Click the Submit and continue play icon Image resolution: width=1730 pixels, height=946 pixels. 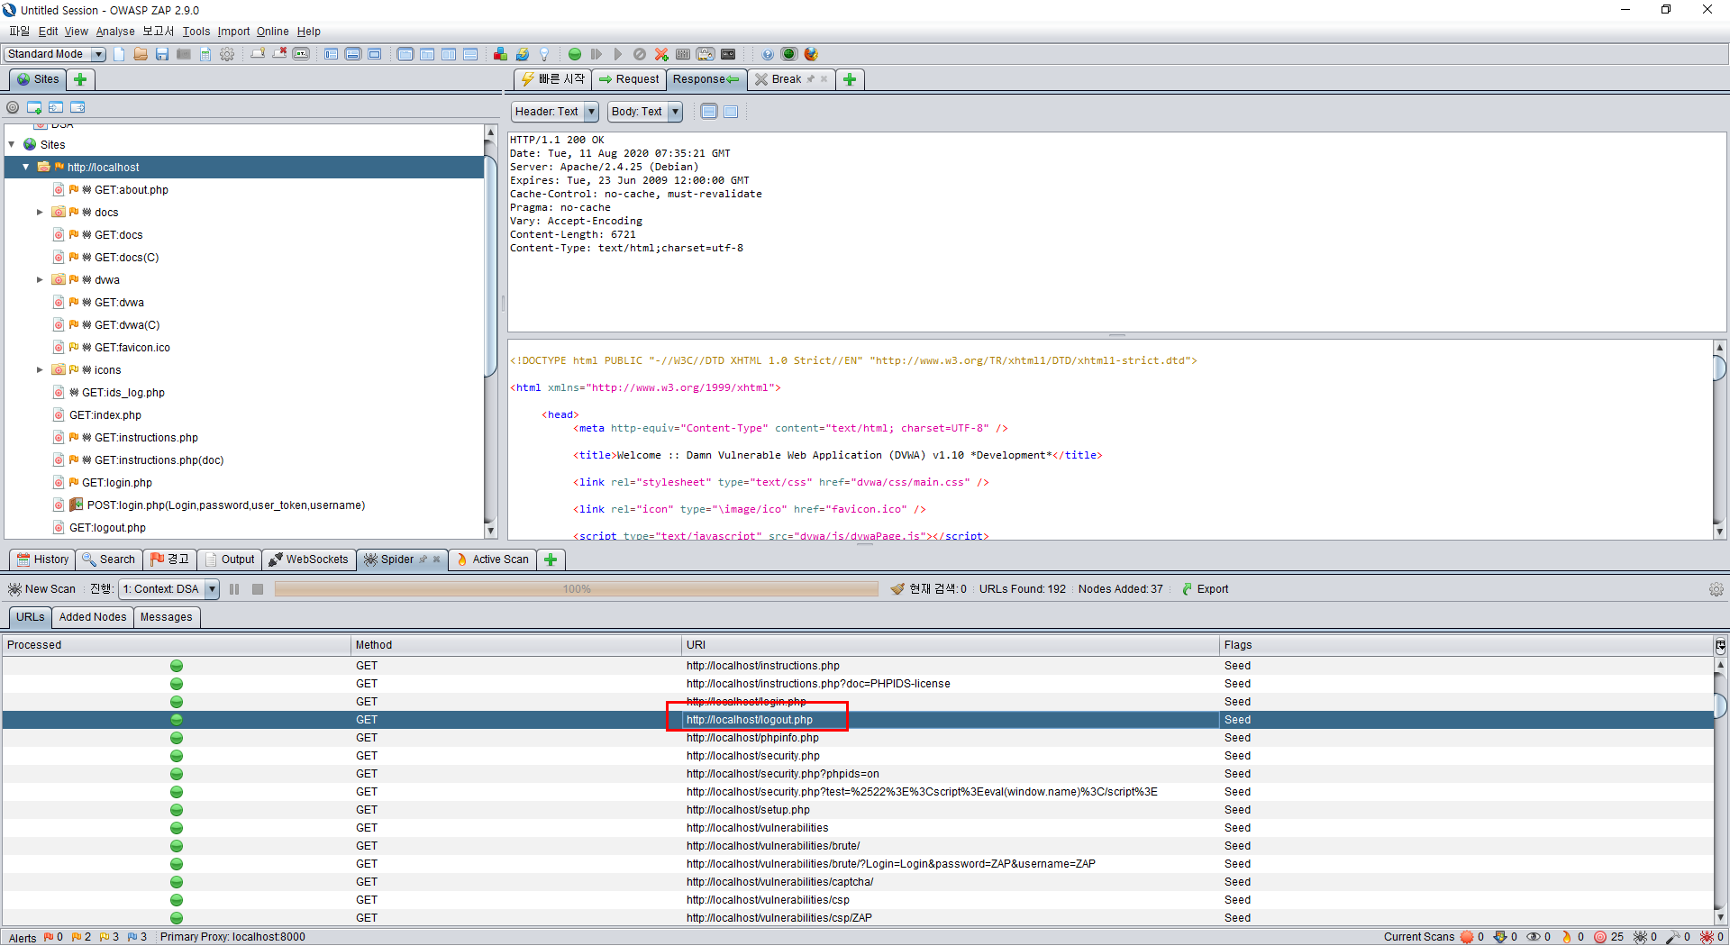(x=618, y=54)
